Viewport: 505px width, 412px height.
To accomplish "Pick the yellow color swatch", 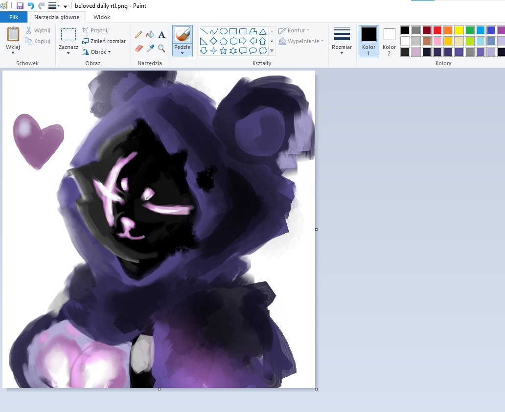I will click(x=459, y=30).
